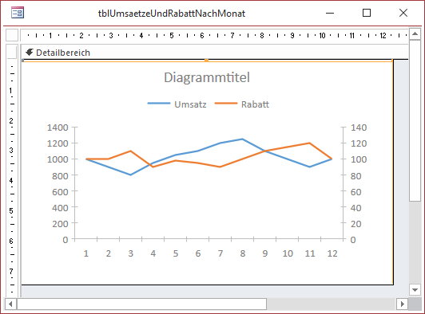Click the Rabatt legend entry
Viewport: 425px width, 314px height.
coord(255,104)
